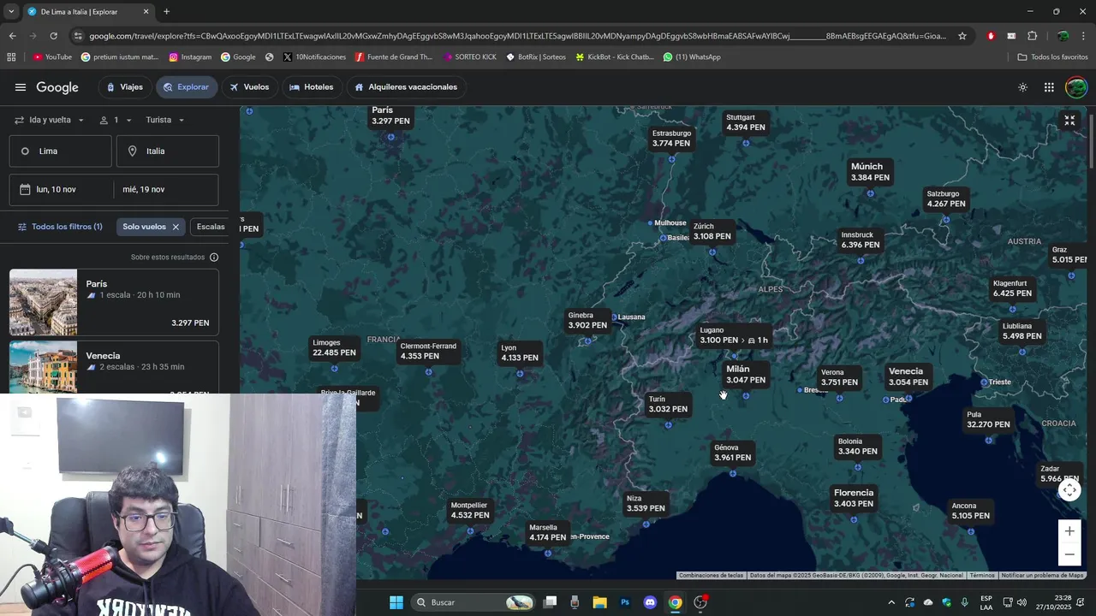
Task: Open the YouTube bookmark
Action: point(51,57)
